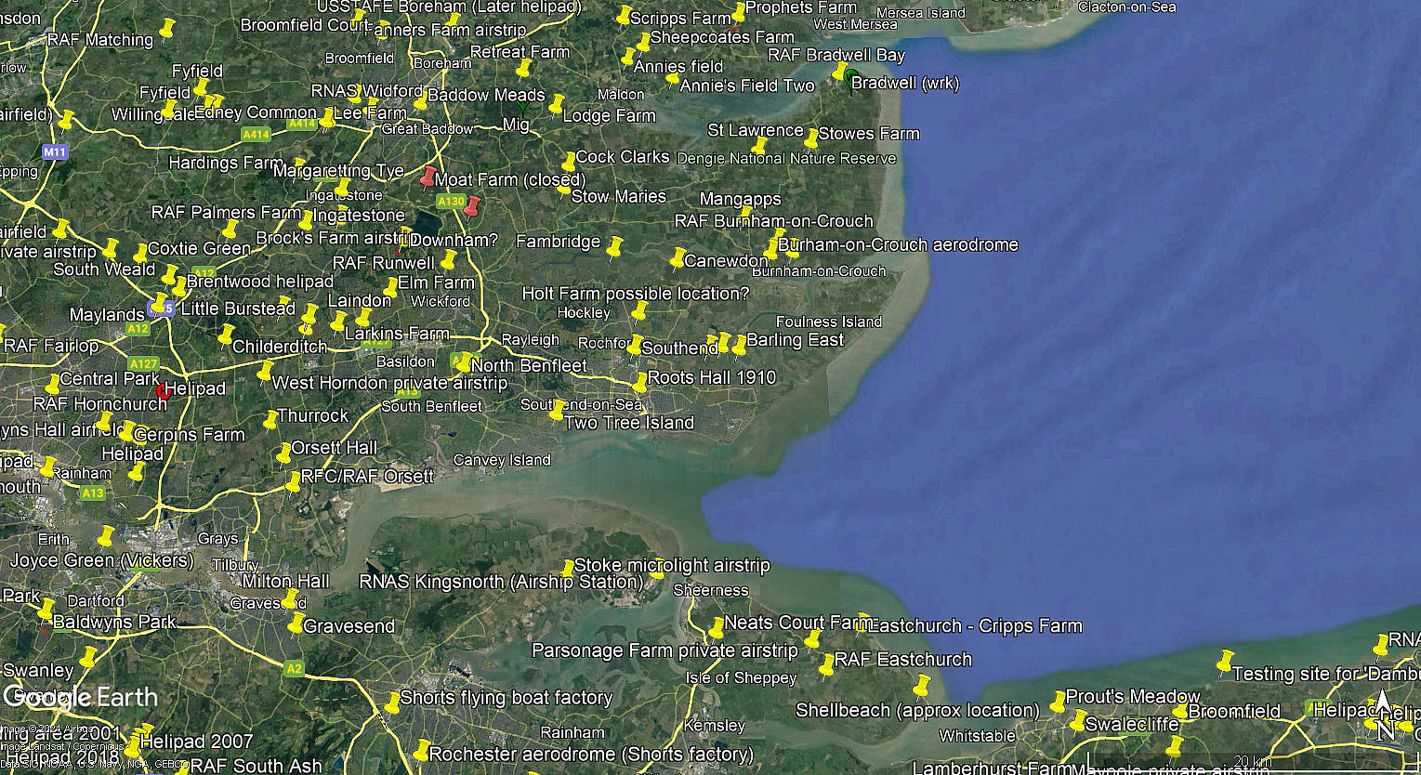Select the Rayleigh town label

click(531, 339)
